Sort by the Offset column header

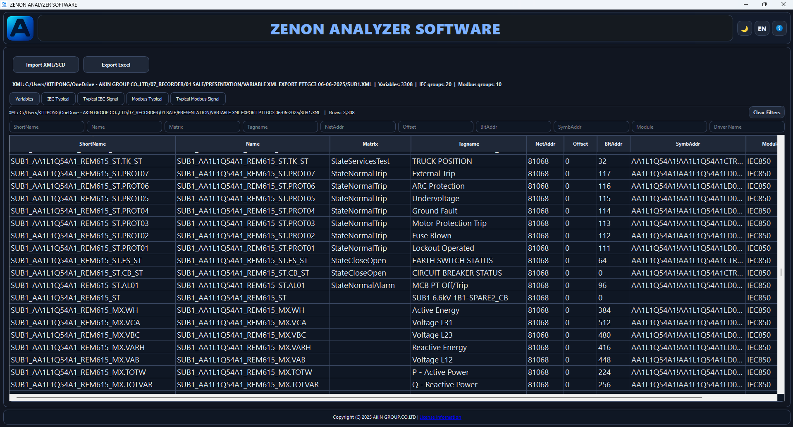tap(580, 144)
